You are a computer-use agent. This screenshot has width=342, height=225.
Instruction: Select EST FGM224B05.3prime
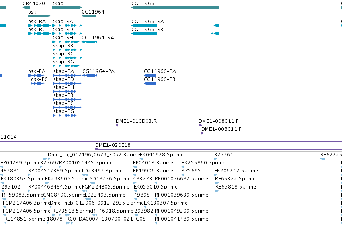pos(85,191)
